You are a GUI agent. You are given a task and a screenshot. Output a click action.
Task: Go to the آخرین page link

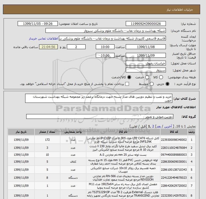click(x=168, y=126)
